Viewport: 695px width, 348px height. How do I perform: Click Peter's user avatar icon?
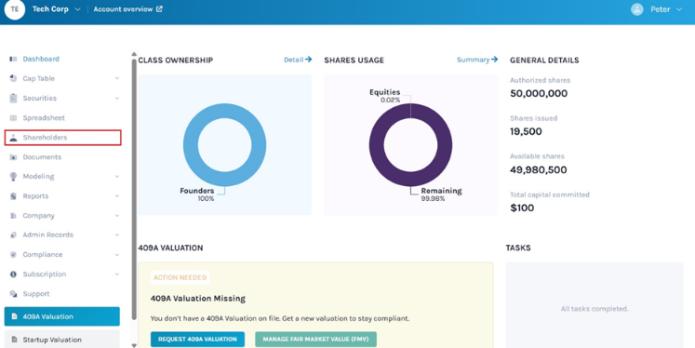[x=637, y=9]
